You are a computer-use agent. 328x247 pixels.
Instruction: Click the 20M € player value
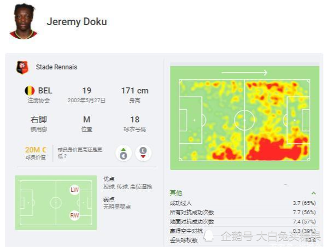pos(36,150)
